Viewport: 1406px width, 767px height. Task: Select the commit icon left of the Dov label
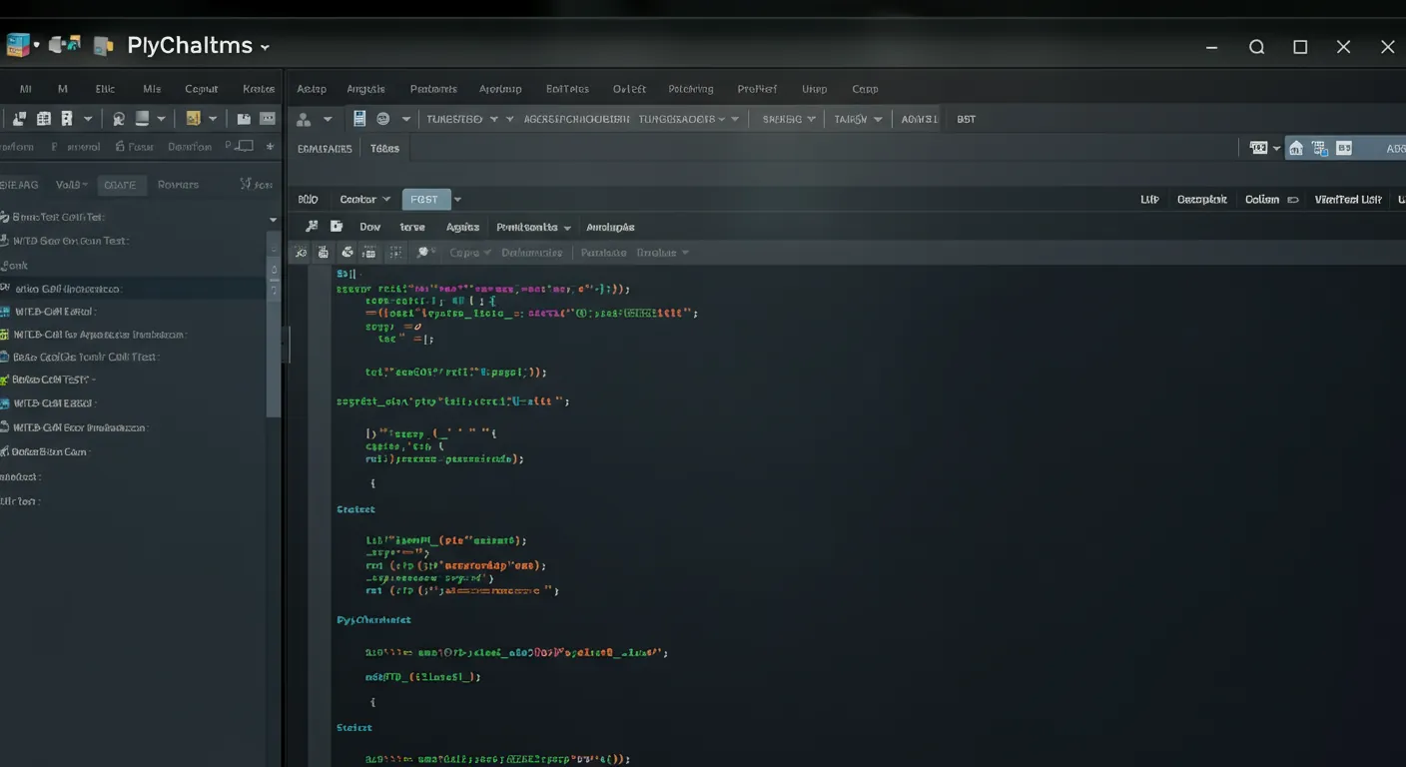click(x=337, y=226)
